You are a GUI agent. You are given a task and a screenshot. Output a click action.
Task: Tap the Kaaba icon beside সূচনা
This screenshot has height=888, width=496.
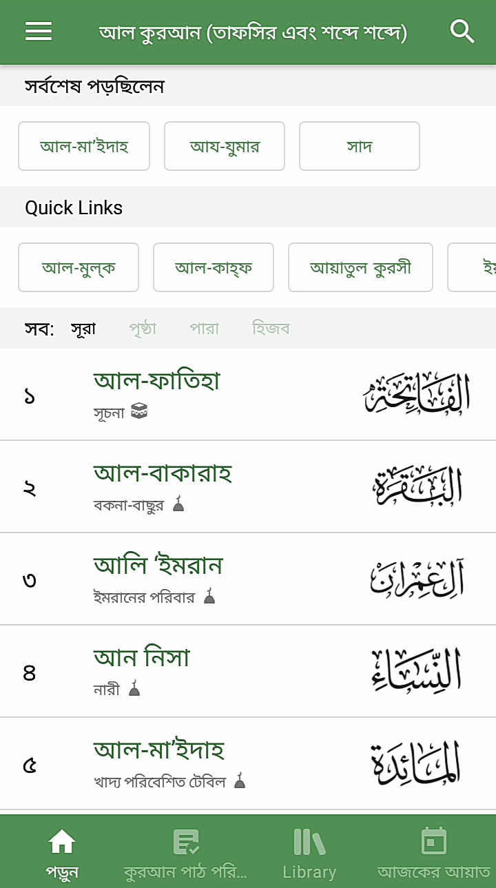click(139, 412)
